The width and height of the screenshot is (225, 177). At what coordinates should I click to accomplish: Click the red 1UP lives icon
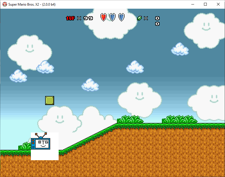coord(70,18)
